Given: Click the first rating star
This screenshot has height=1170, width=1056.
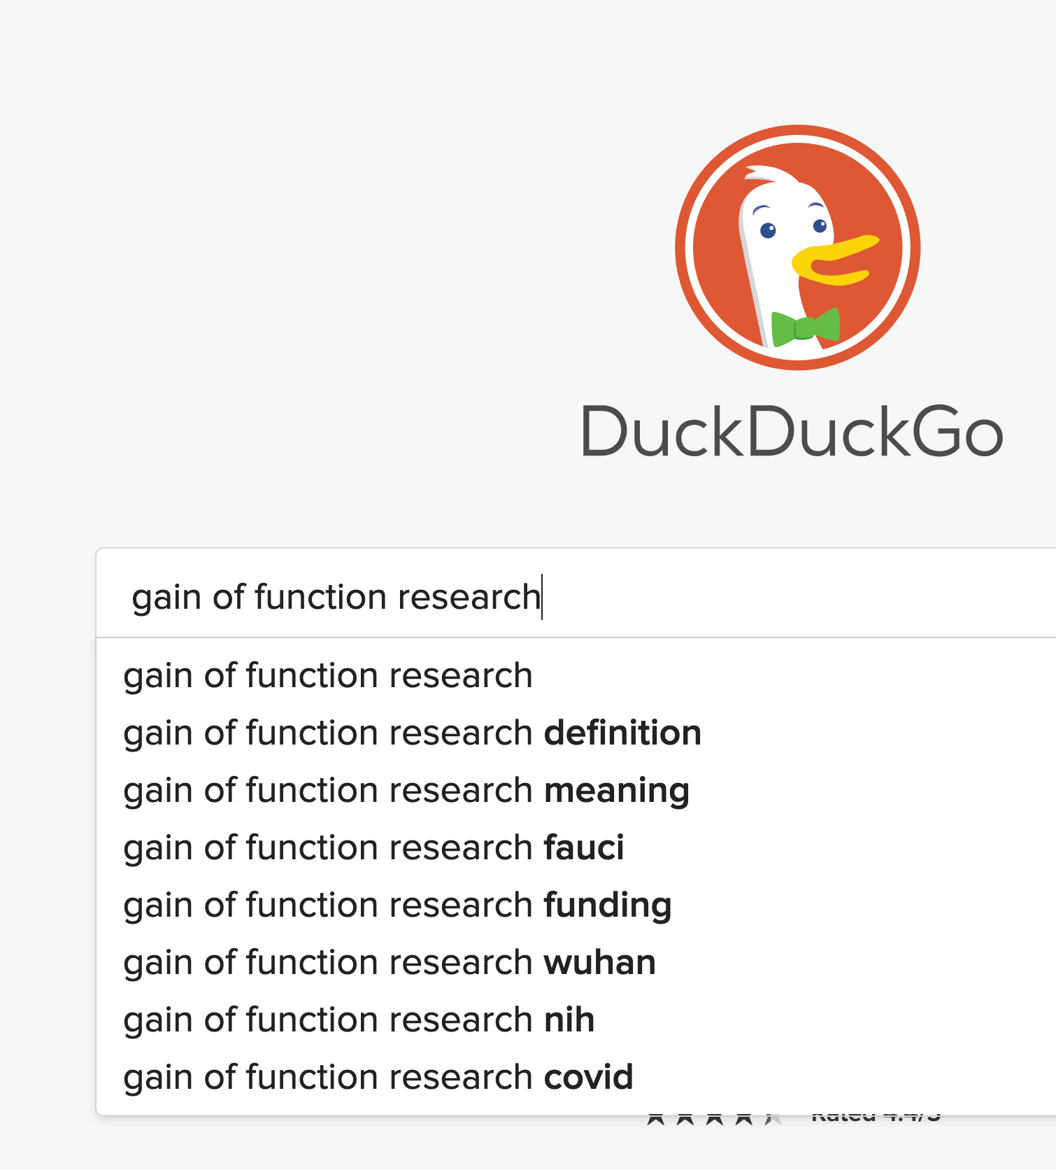Looking at the screenshot, I should 656,1119.
